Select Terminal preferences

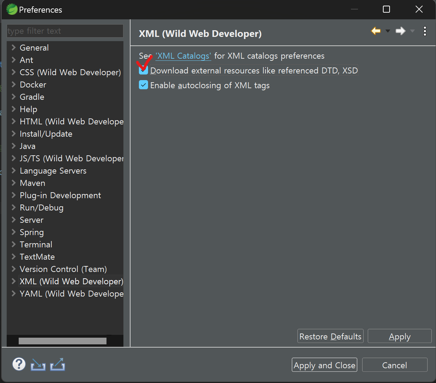click(x=36, y=245)
